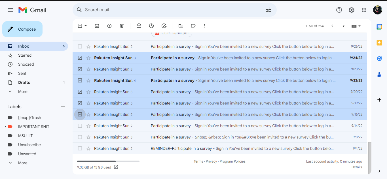Expand the IMPORTANT SHIT label
Screen dimensions: 387x179
tap(5, 127)
